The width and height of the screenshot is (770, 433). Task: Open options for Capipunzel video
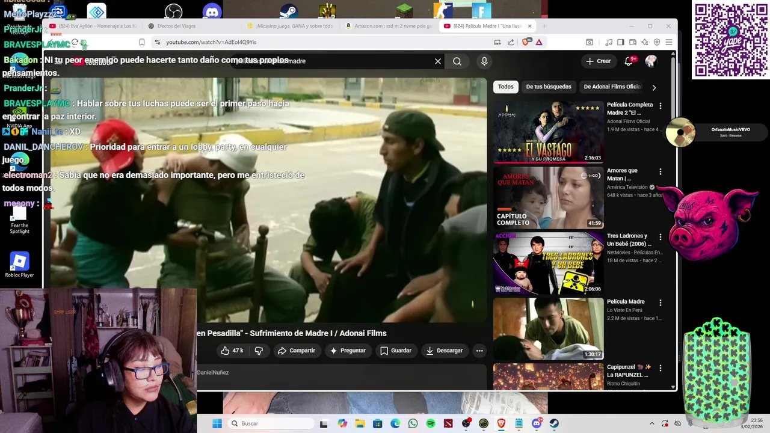pyautogui.click(x=661, y=368)
